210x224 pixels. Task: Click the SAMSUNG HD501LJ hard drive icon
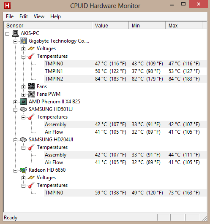23,109
